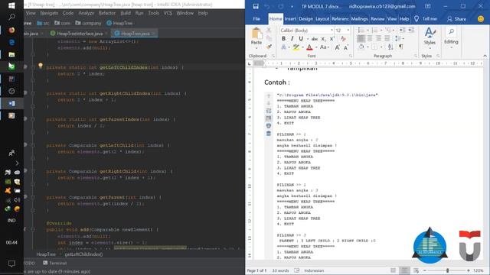Expand the Customize Quick Access Toolbar arrow
The image size is (490, 275).
click(x=292, y=7)
